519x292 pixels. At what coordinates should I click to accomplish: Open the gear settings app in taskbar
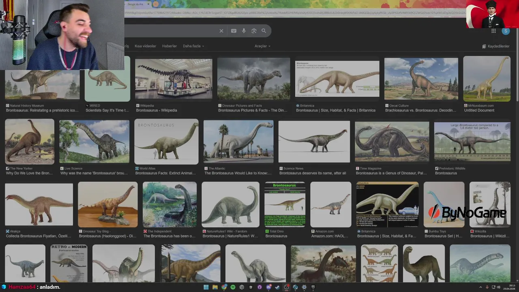[304, 287]
